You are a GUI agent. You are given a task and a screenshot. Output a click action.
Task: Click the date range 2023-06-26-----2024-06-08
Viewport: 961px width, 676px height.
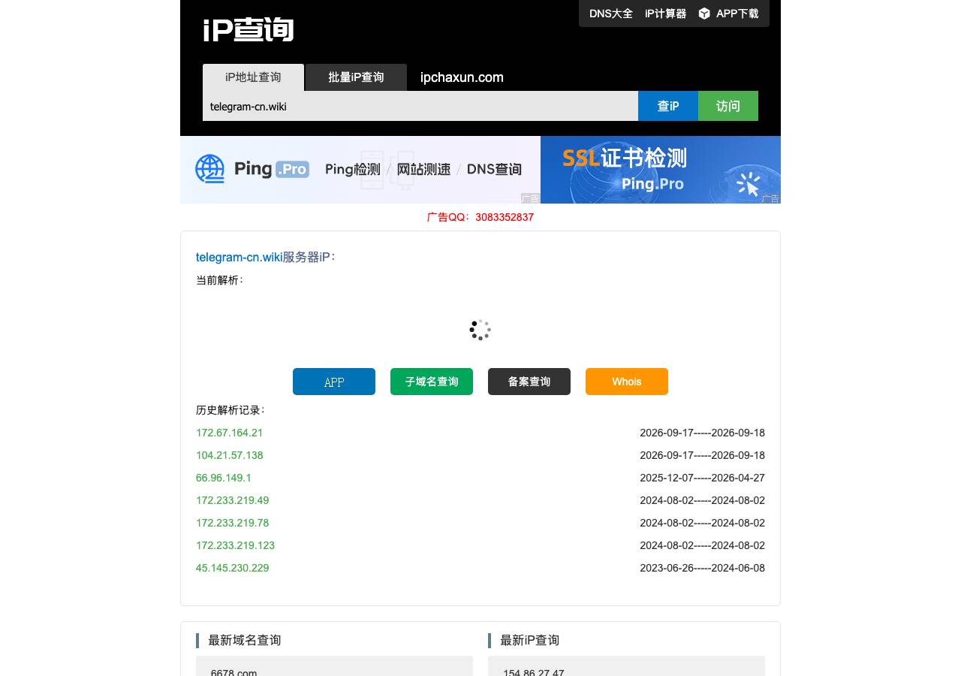pos(702,568)
